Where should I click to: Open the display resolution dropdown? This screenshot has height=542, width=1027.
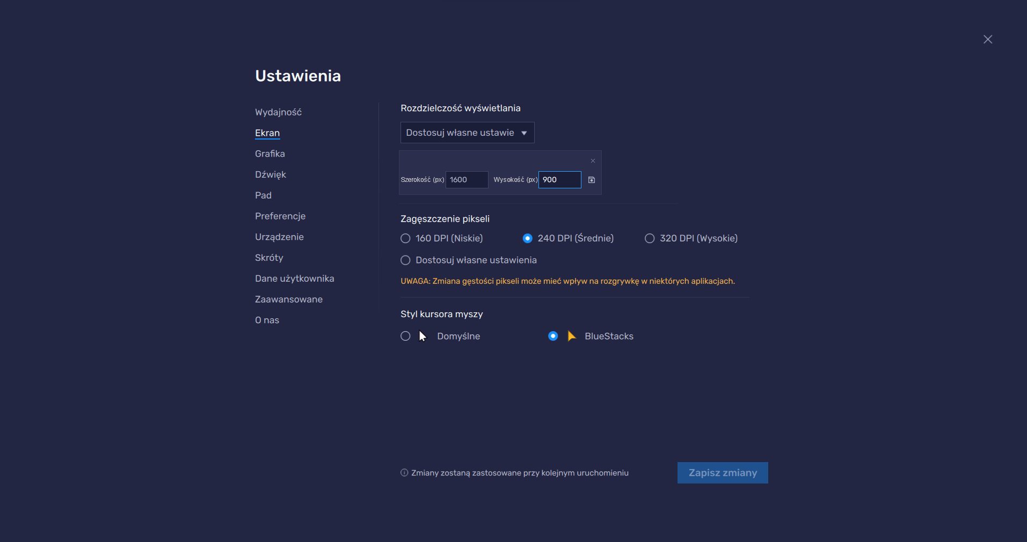(467, 133)
